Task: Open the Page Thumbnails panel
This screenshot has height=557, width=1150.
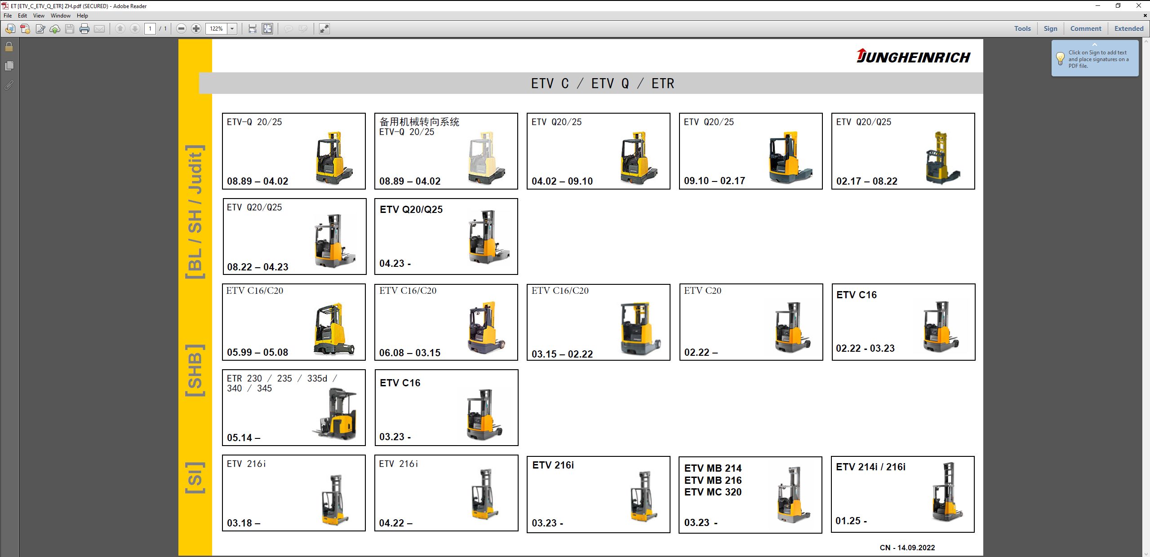Action: click(x=9, y=66)
